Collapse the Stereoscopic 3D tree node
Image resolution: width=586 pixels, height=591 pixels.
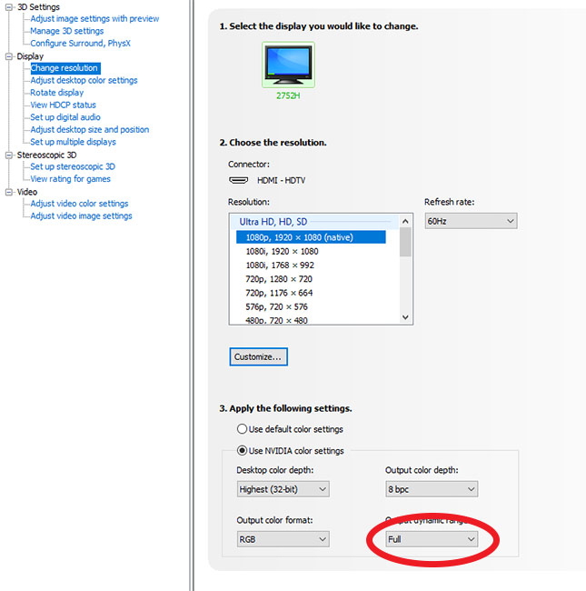click(x=9, y=155)
